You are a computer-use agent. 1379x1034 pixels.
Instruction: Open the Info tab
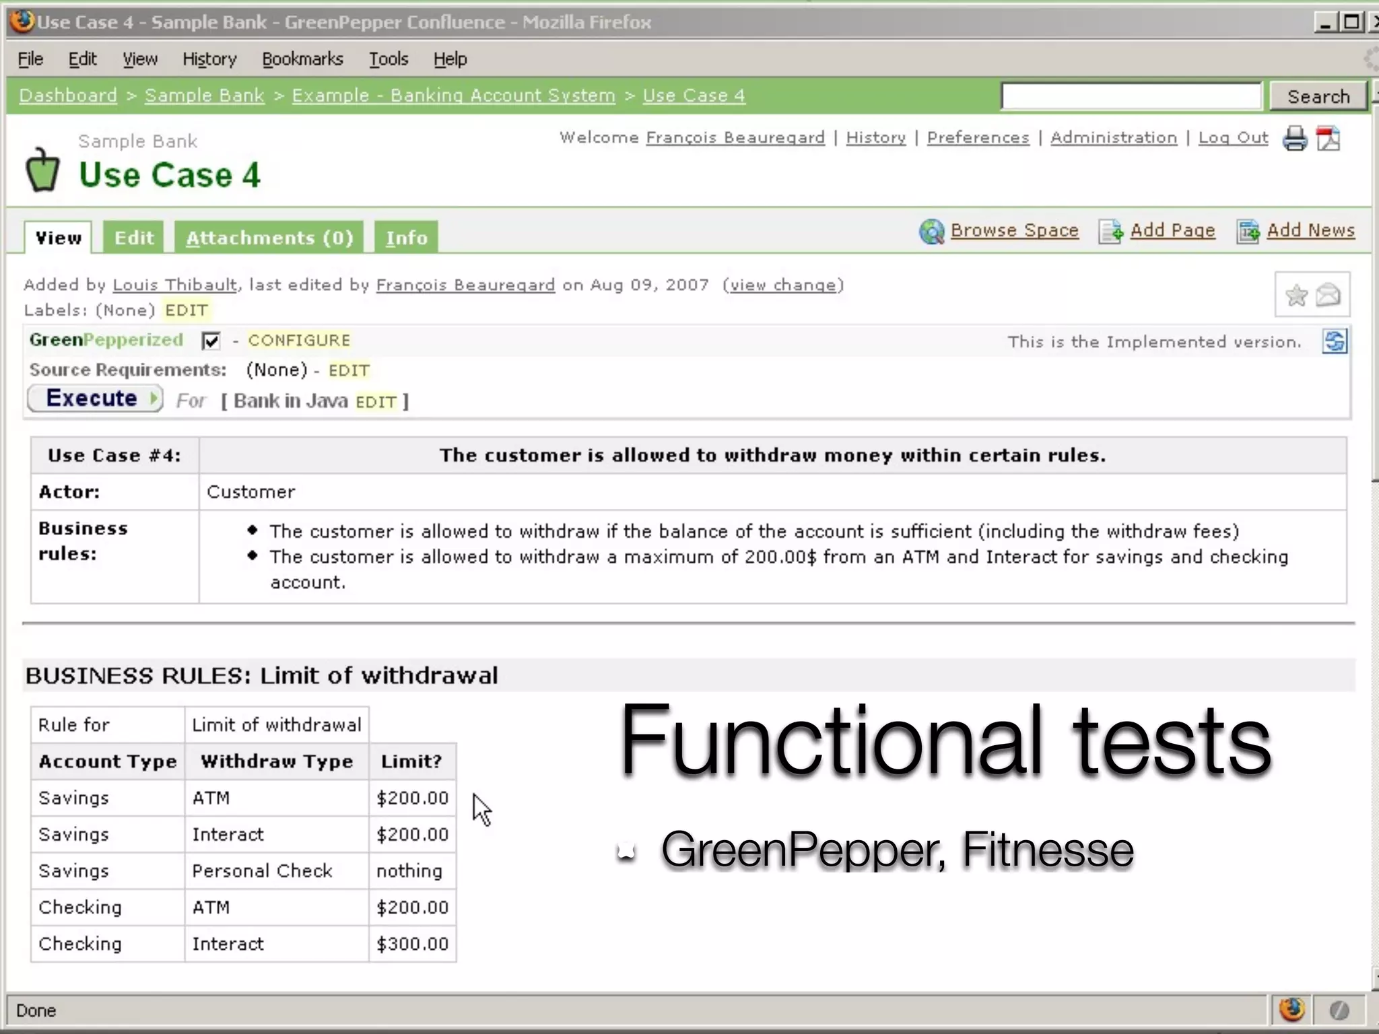click(x=407, y=238)
